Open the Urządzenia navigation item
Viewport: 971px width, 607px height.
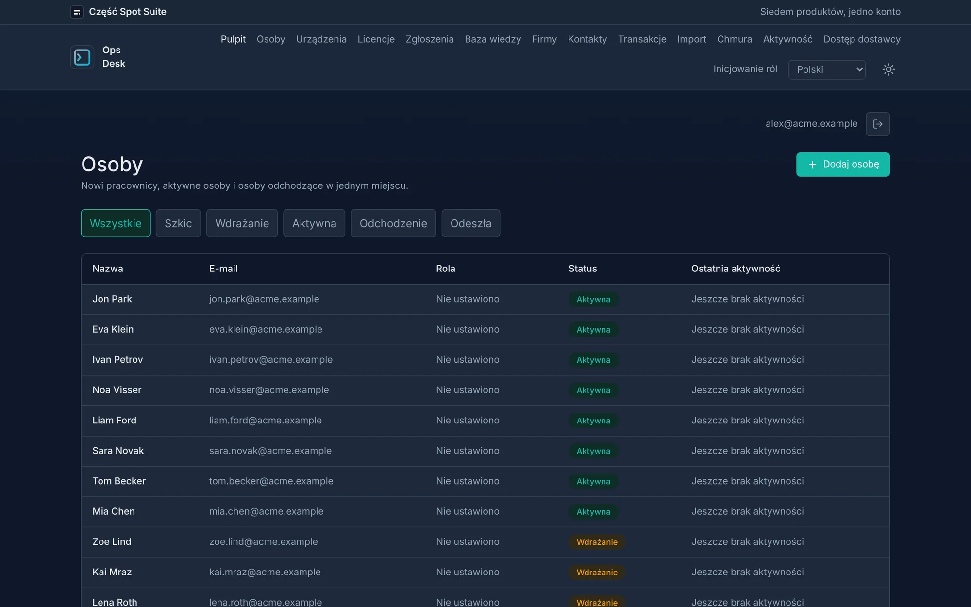[x=321, y=39]
